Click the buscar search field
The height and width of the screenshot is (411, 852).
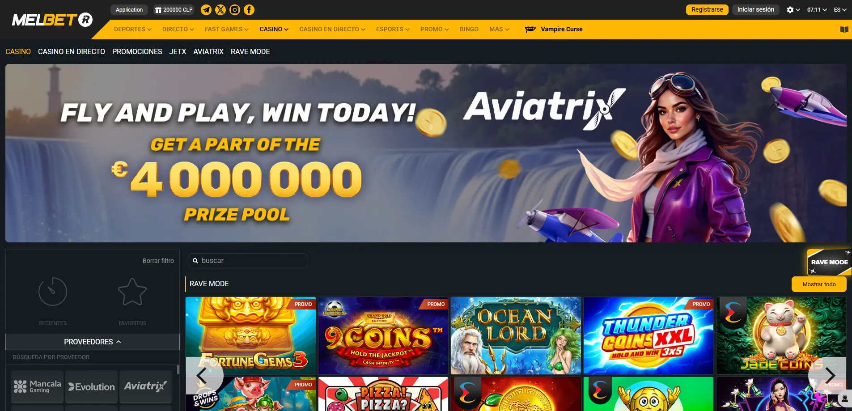point(248,261)
